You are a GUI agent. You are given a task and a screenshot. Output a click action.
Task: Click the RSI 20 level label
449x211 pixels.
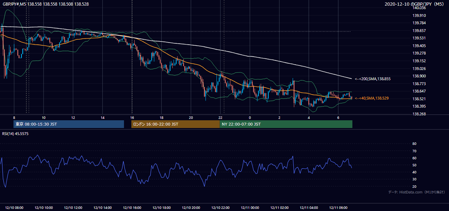pos(414,186)
